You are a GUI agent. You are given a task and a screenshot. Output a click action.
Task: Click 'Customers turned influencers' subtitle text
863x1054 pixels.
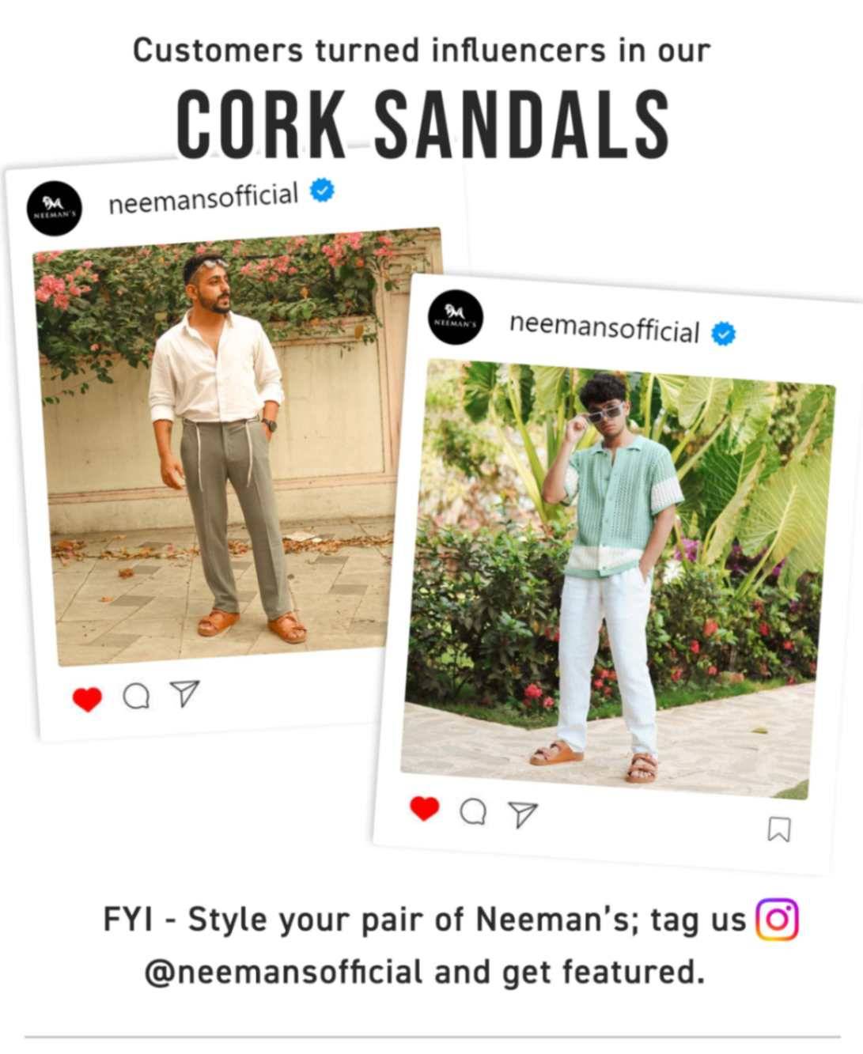[x=421, y=51]
